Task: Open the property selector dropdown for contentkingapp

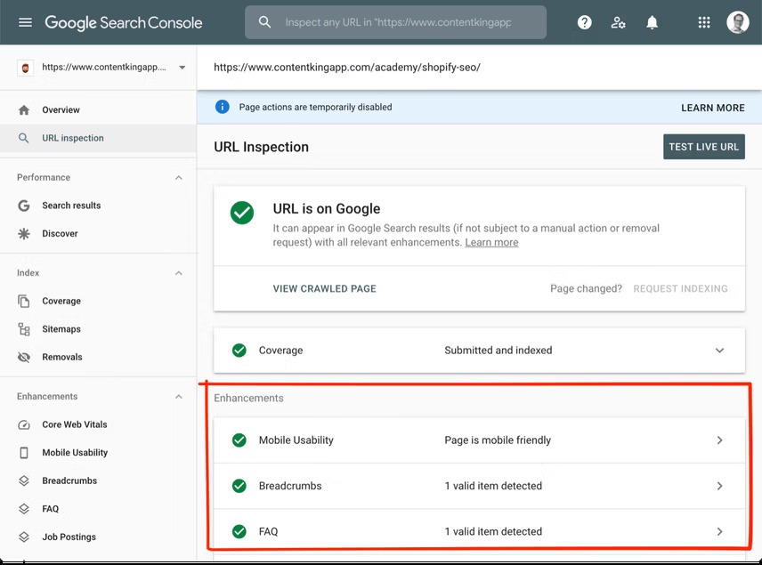Action: [x=101, y=67]
